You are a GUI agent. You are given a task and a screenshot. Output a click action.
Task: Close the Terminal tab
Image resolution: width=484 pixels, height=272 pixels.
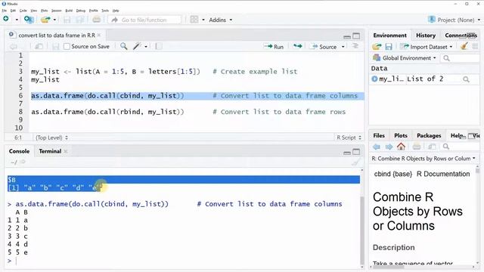coord(66,151)
